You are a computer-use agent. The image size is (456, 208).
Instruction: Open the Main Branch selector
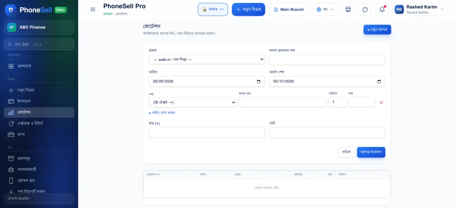(x=288, y=9)
